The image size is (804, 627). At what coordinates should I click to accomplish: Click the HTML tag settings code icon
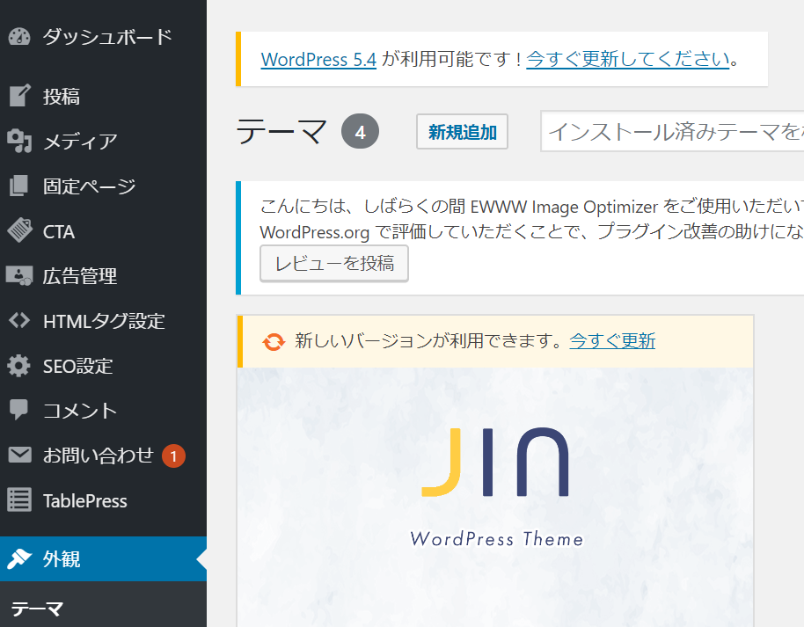[x=19, y=321]
